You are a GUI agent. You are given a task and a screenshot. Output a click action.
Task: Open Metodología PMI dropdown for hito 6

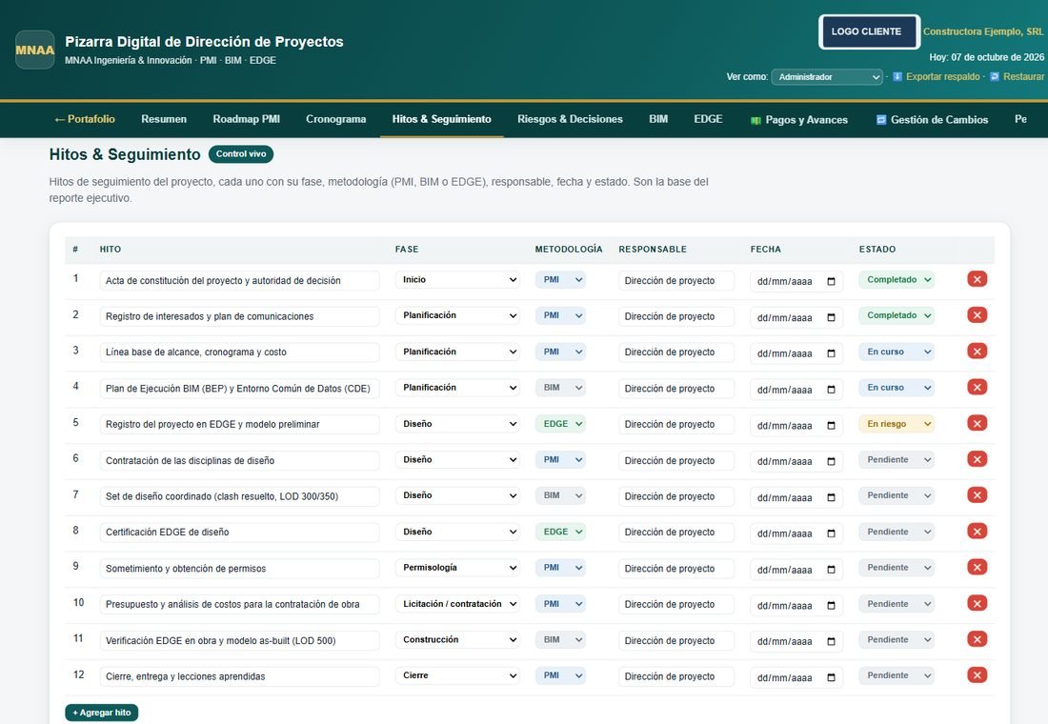[560, 460]
